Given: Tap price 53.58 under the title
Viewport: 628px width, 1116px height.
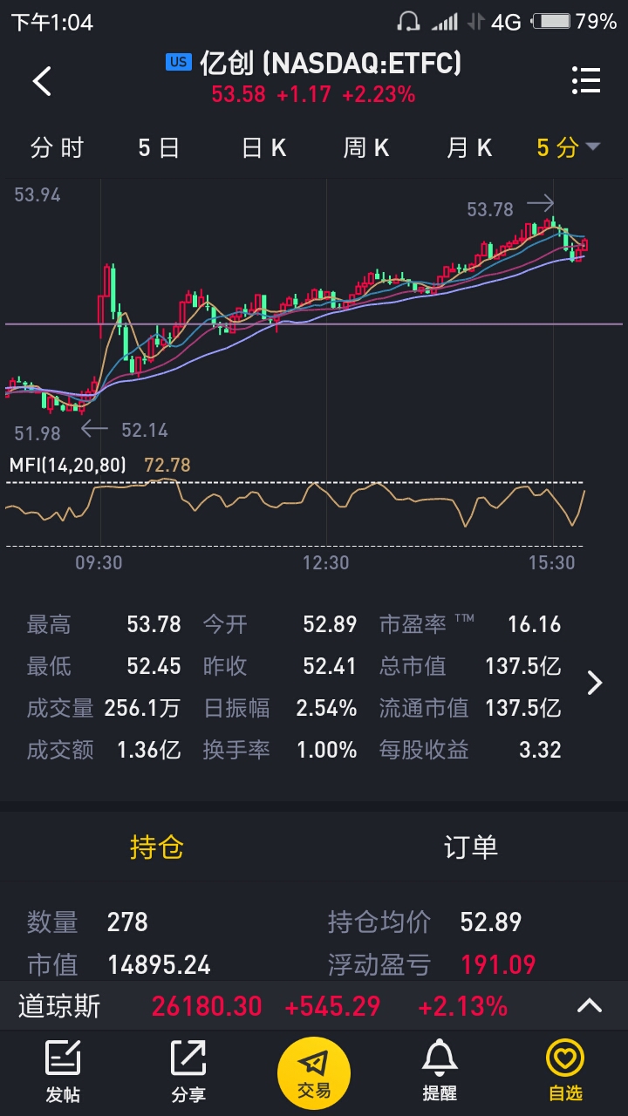Looking at the screenshot, I should point(238,94).
